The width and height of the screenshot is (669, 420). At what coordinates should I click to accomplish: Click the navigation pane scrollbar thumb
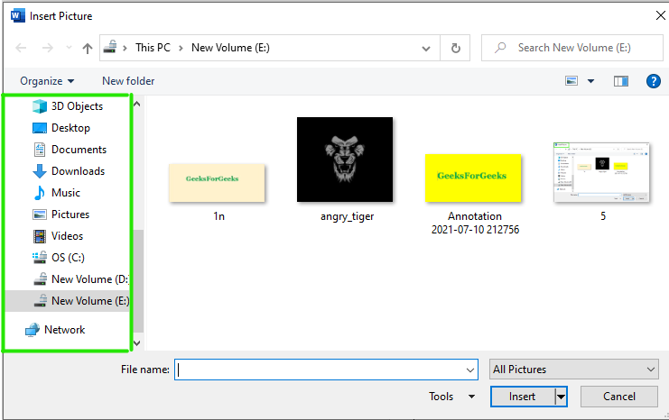coord(138,281)
